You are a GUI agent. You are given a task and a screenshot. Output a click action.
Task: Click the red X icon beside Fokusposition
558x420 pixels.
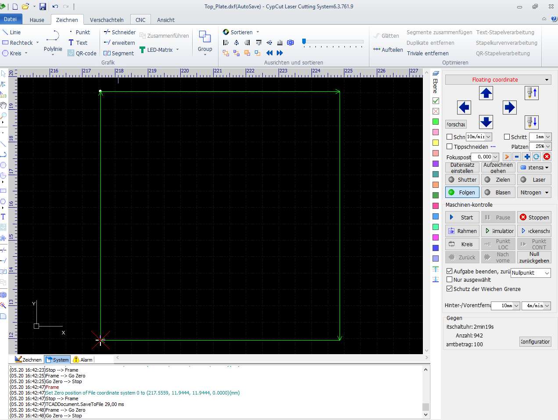pos(547,157)
